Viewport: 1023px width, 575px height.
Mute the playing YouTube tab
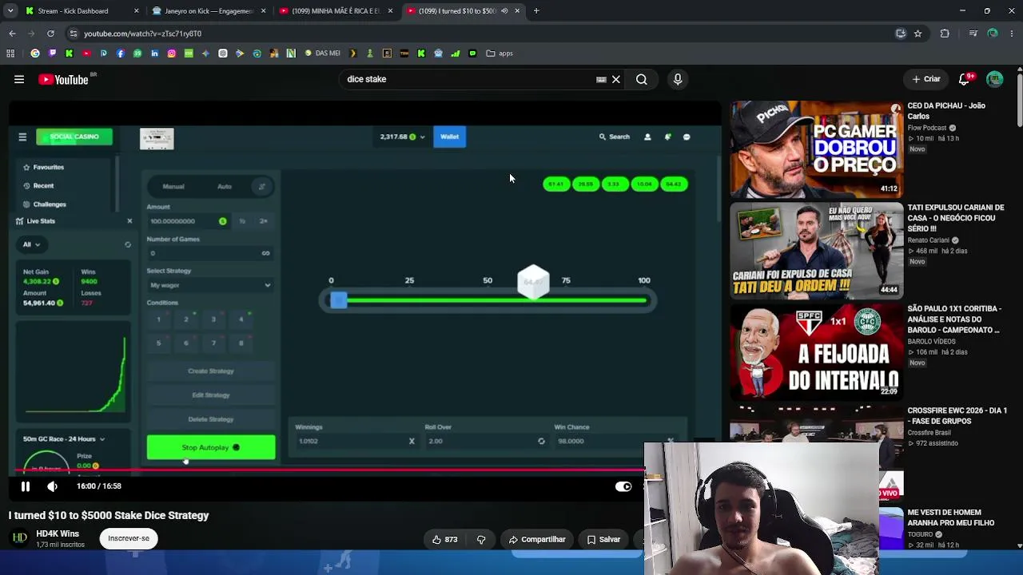(x=504, y=11)
